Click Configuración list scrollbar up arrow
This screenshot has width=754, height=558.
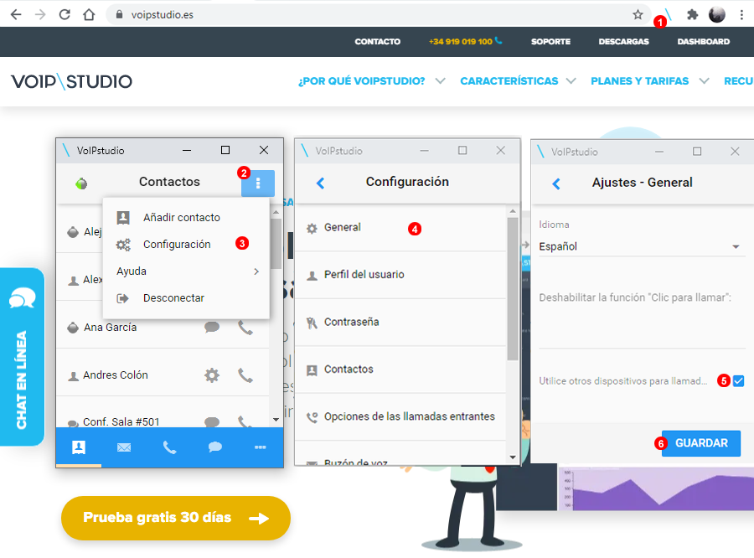click(x=513, y=211)
